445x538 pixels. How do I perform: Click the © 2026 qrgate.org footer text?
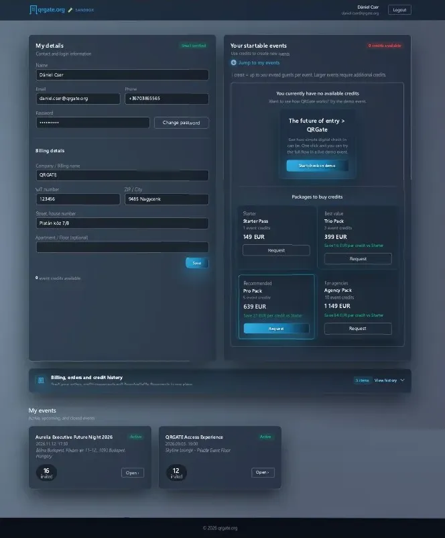point(220,528)
